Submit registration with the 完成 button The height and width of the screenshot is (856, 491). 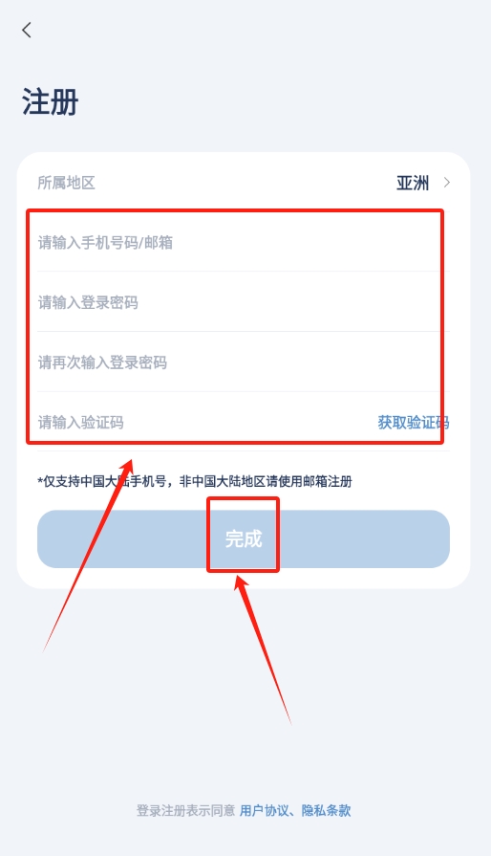[x=243, y=538]
